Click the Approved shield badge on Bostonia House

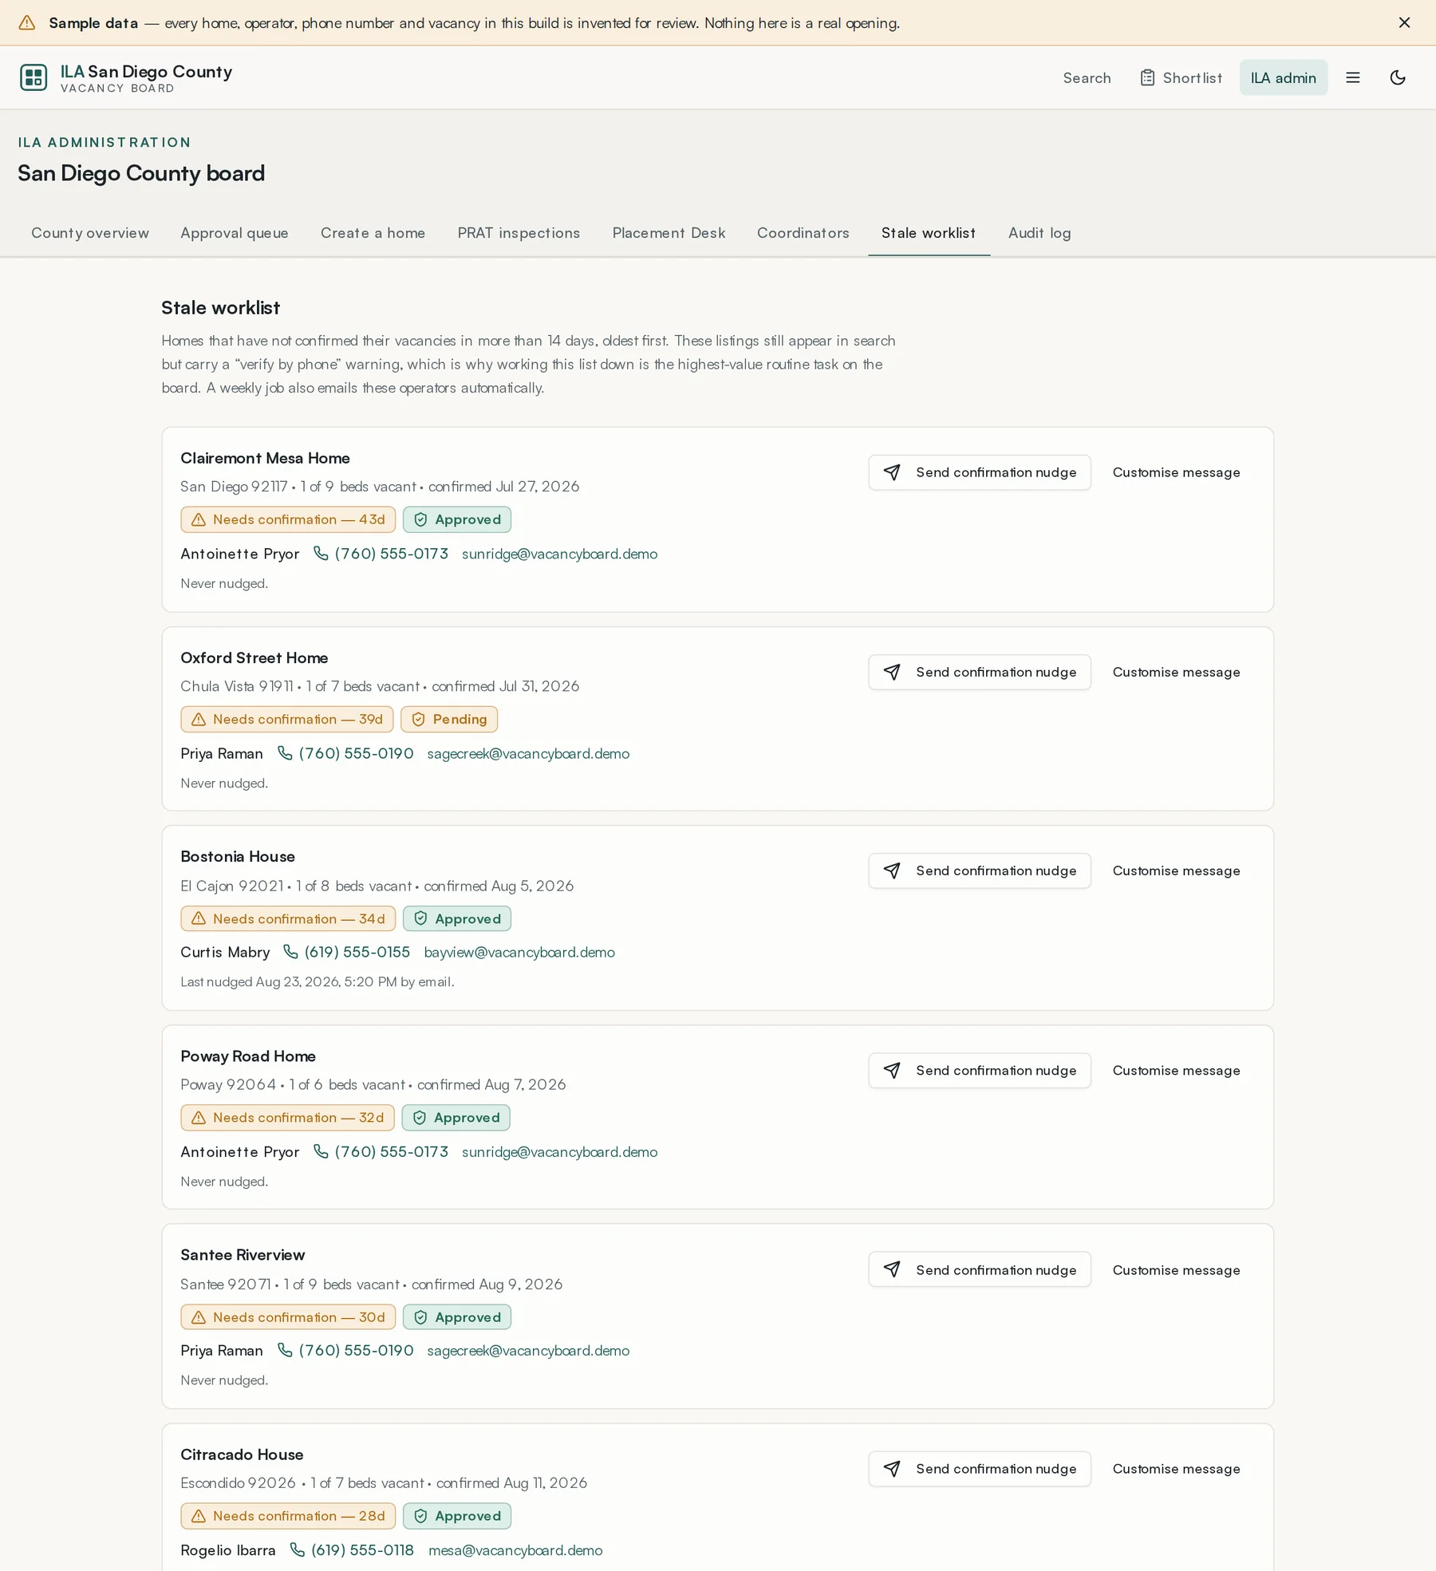457,918
